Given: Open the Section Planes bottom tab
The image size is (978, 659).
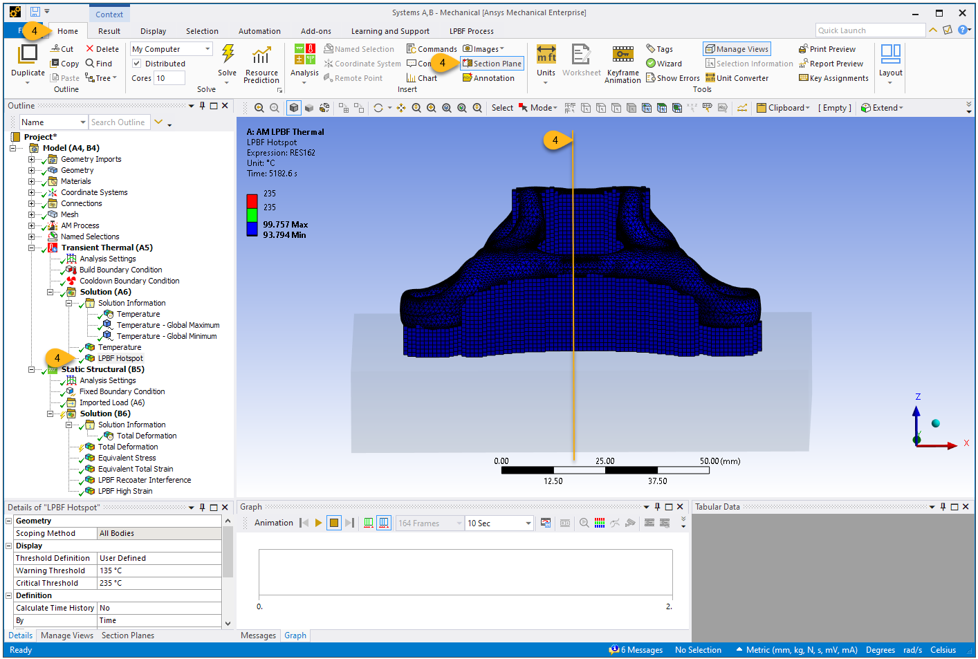Looking at the screenshot, I should [x=127, y=635].
